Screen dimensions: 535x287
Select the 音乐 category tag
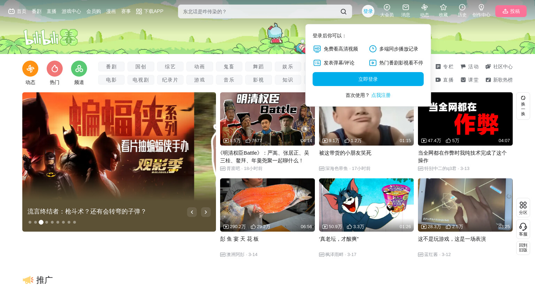(229, 80)
